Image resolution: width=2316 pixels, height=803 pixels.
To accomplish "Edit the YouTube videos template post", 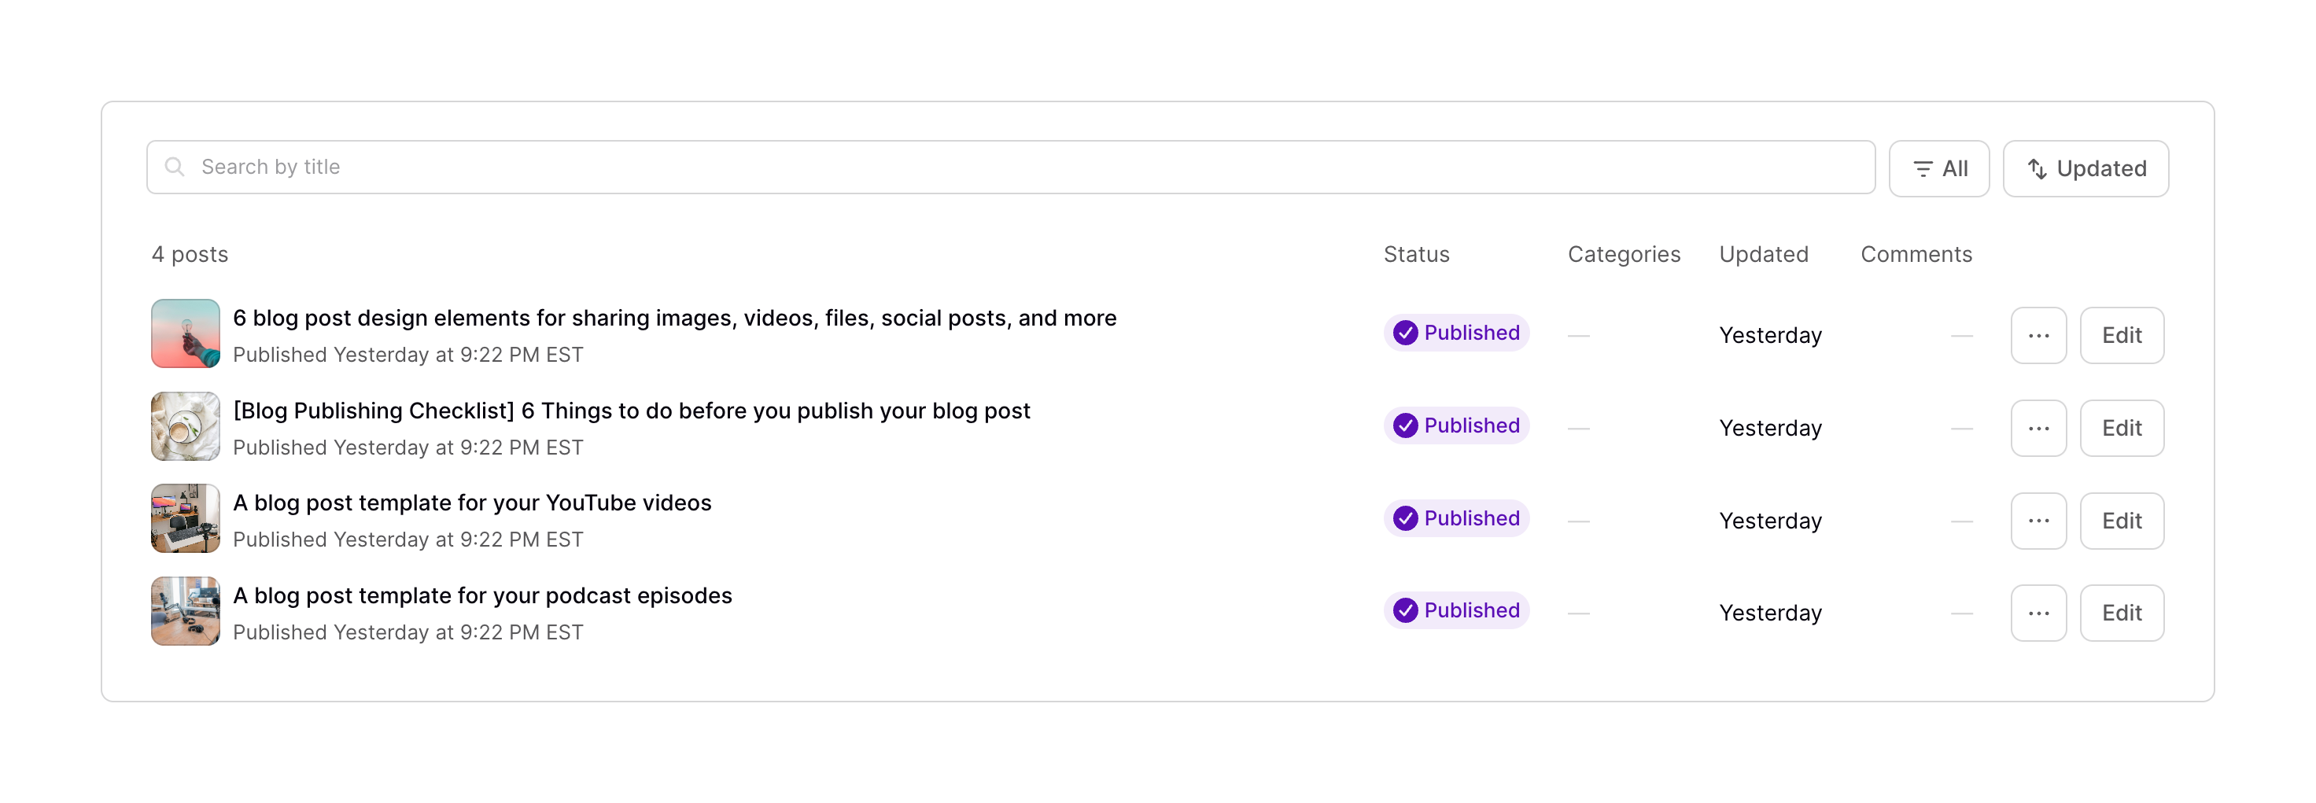I will click(x=2121, y=521).
